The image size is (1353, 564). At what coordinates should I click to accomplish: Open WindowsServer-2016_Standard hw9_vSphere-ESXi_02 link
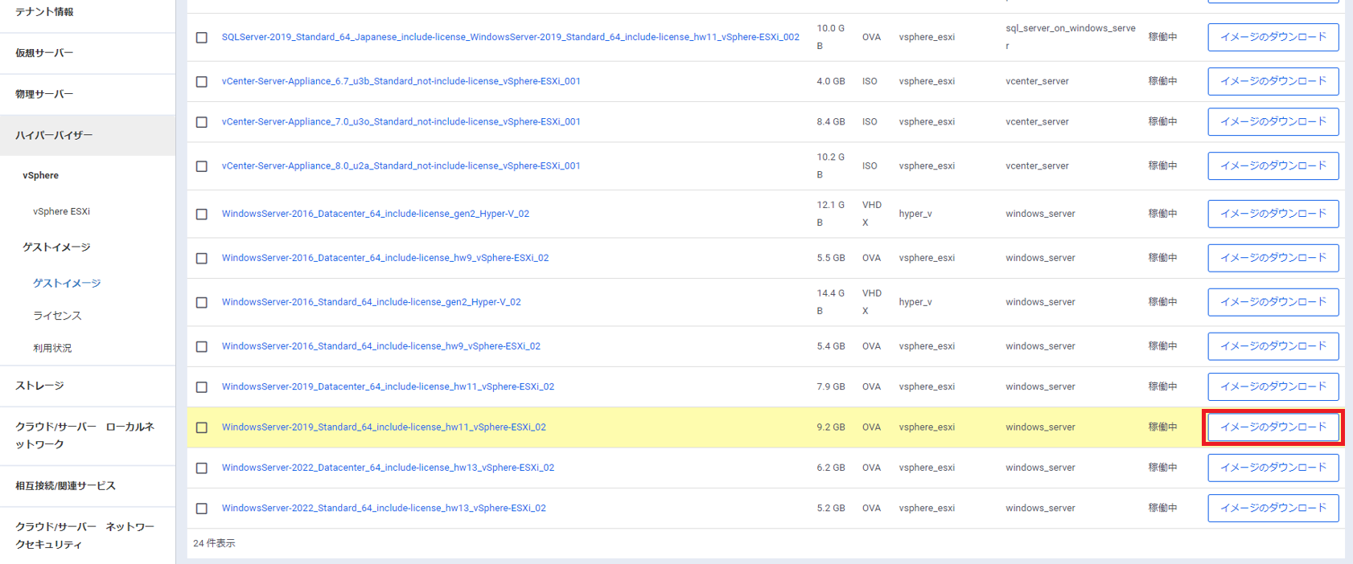coord(381,346)
